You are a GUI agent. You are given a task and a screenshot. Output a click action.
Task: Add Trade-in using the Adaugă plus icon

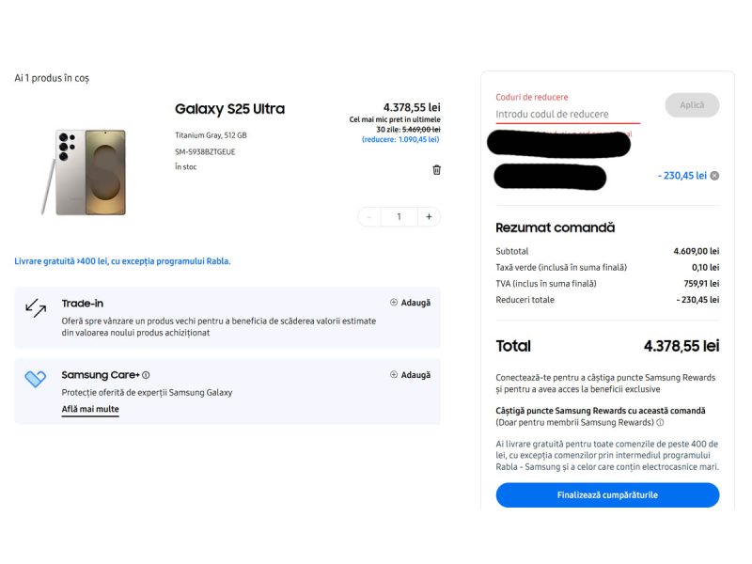coord(394,303)
